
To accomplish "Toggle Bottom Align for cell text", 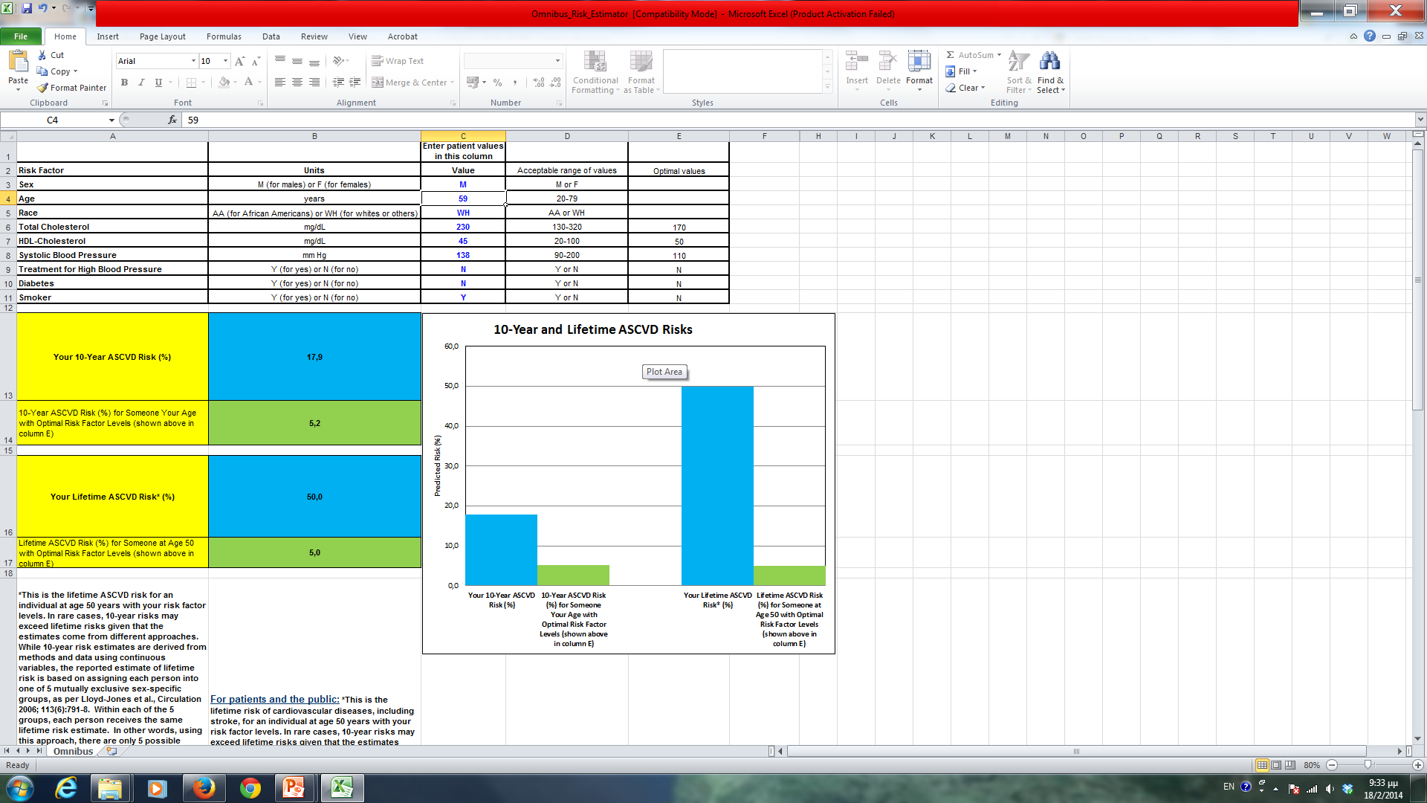I will 314,61.
